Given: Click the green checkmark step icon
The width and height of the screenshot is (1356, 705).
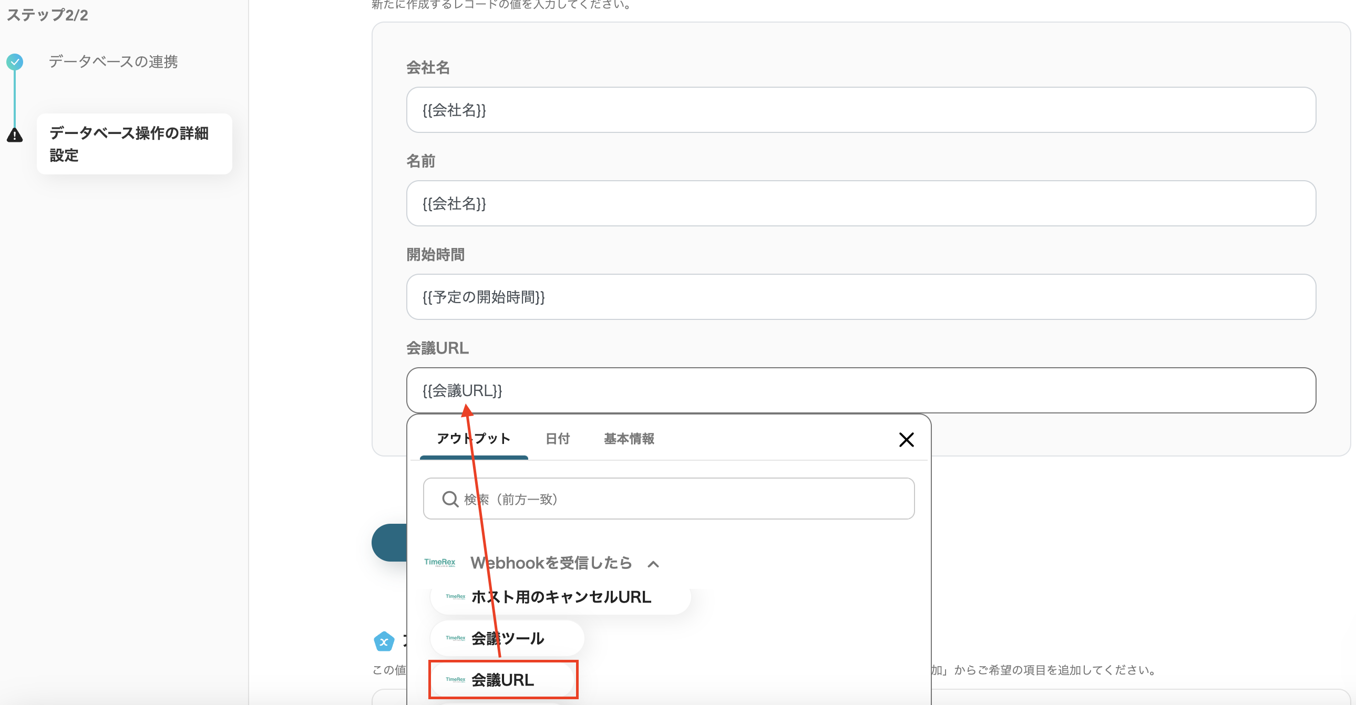Looking at the screenshot, I should (x=15, y=62).
